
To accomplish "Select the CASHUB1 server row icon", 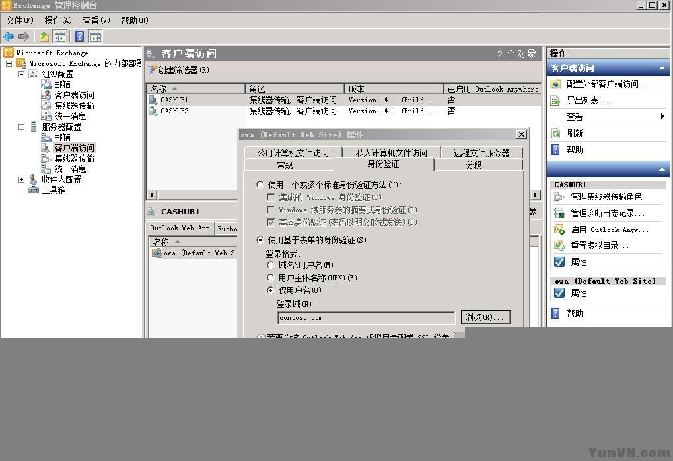I will pyautogui.click(x=153, y=100).
